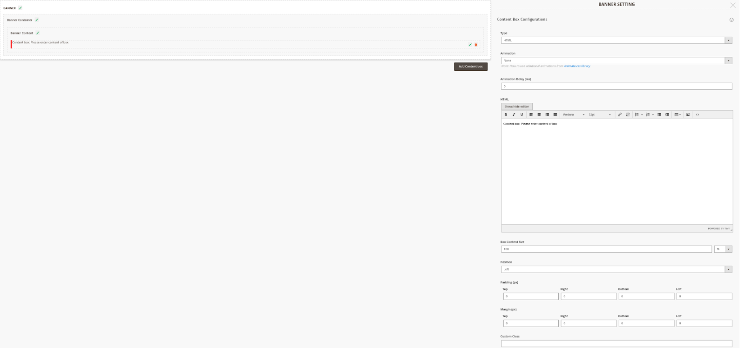Open the Animation dropdown showing None
The width and height of the screenshot is (745, 348).
click(x=616, y=60)
